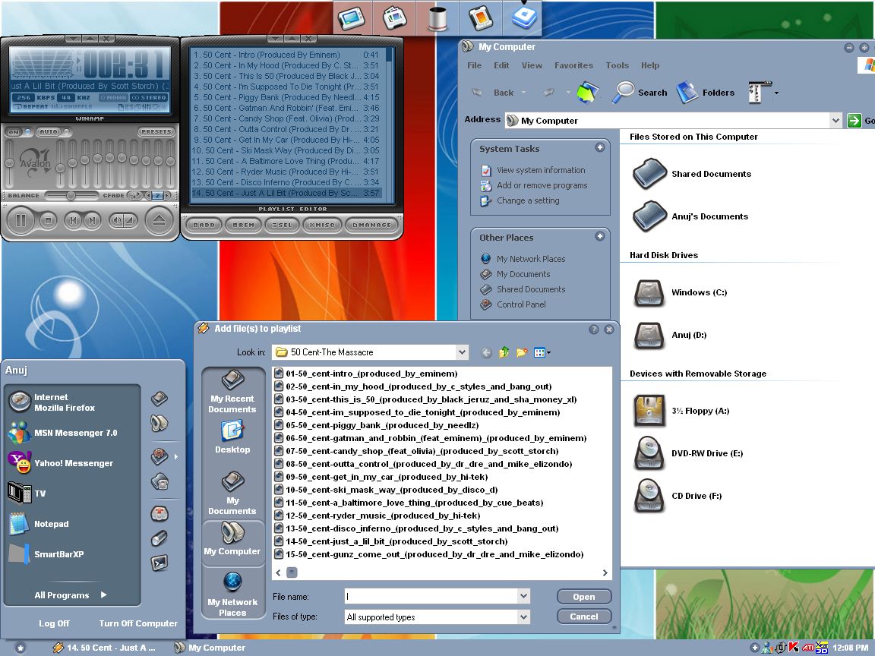This screenshot has width=875, height=656.
Task: Pause playback in Winamp
Action: coord(21,221)
